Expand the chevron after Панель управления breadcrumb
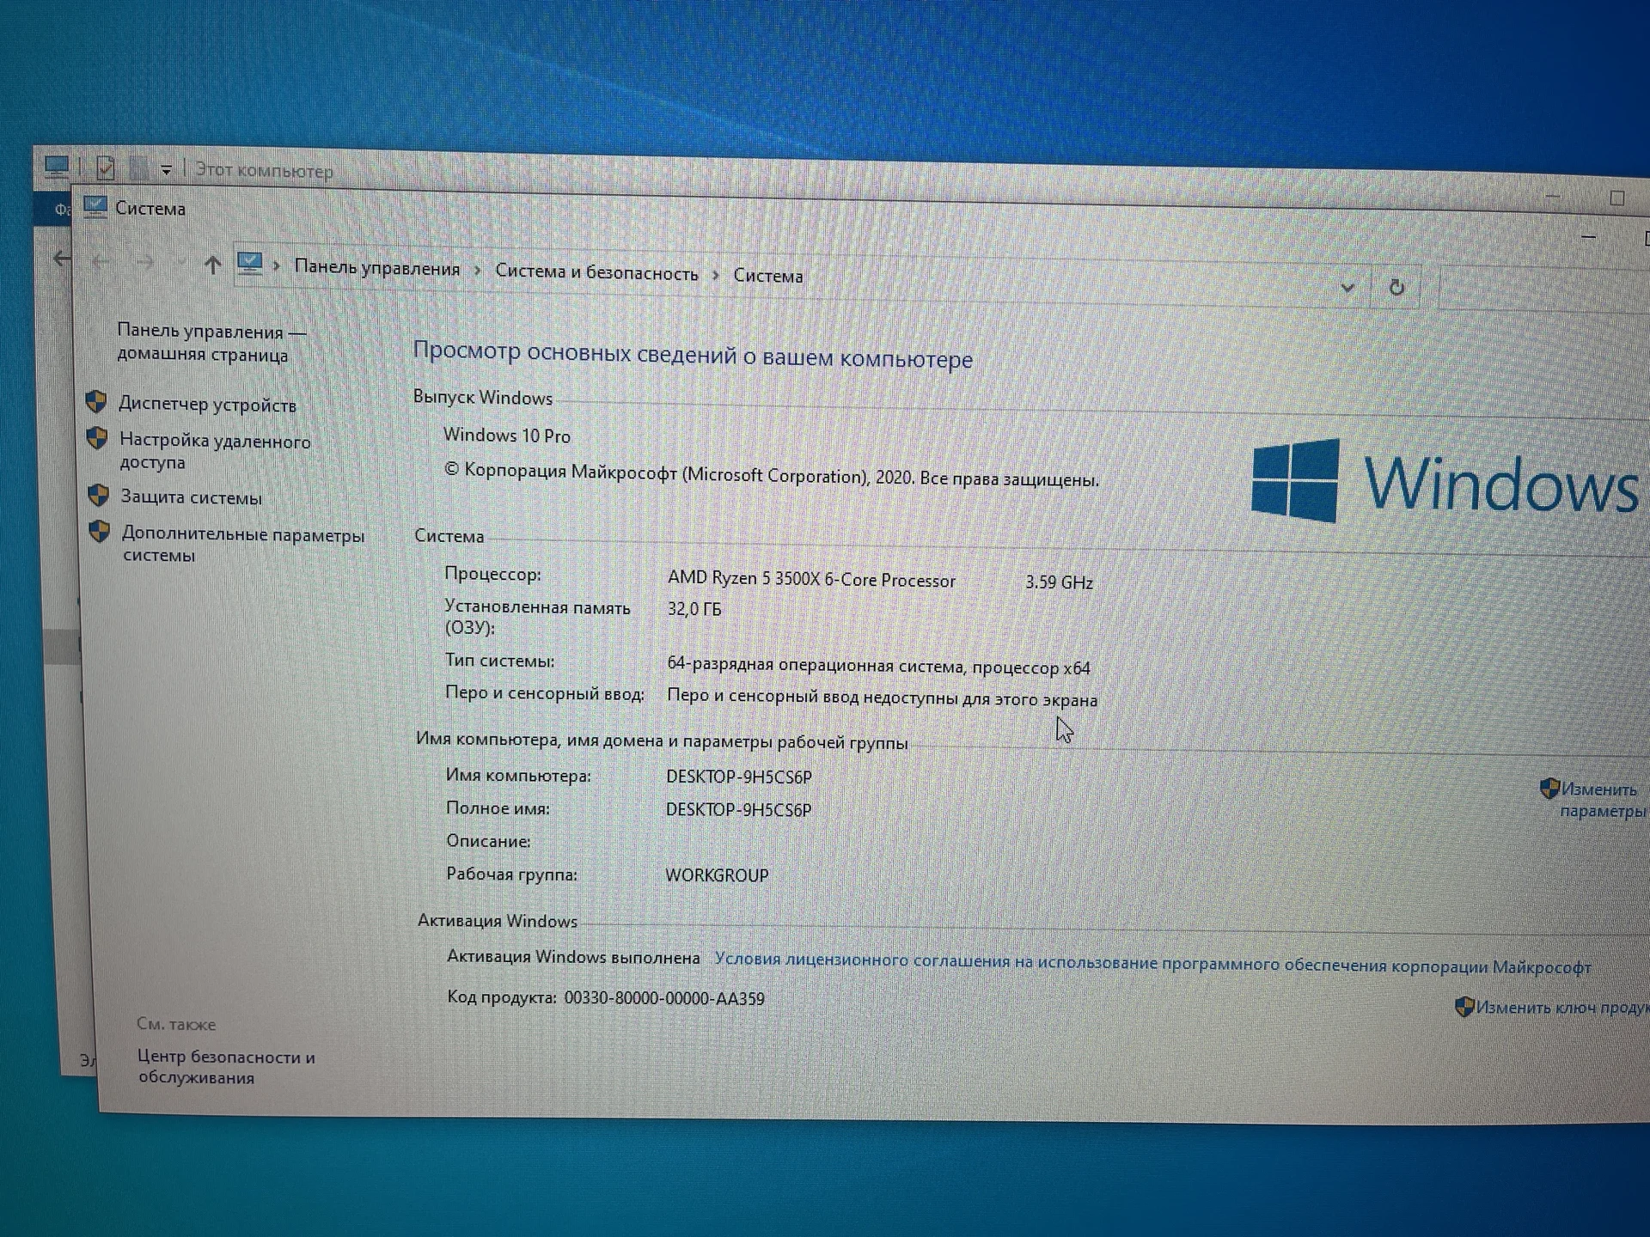 tap(478, 271)
